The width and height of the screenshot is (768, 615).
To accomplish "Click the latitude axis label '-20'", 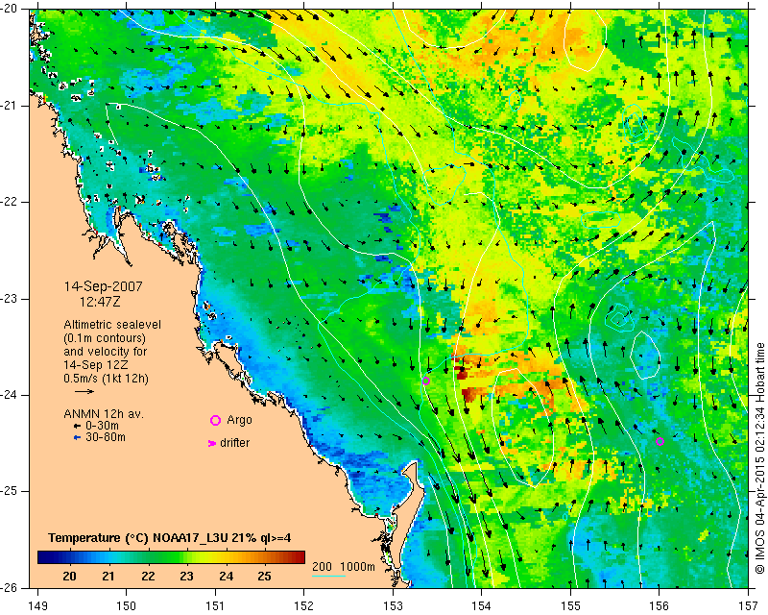I will (11, 10).
